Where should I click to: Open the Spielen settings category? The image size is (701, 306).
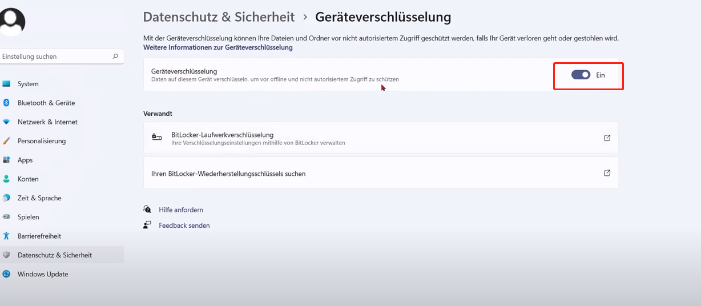point(28,217)
